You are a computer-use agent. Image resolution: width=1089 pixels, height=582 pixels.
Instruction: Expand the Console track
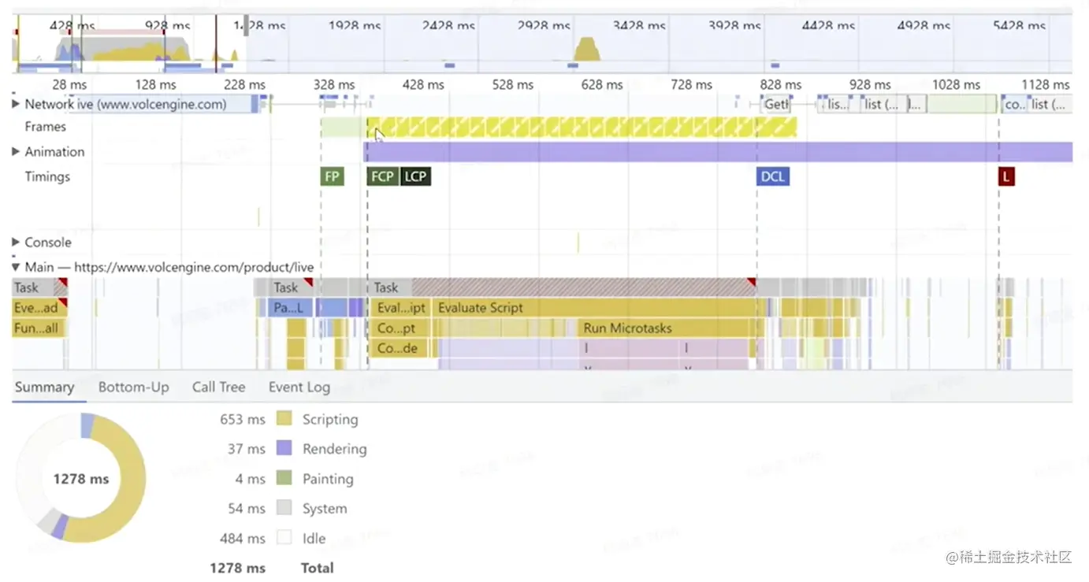tap(16, 243)
